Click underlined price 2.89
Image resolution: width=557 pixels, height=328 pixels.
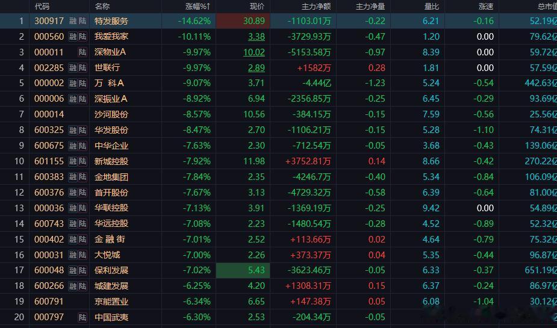[x=256, y=68]
